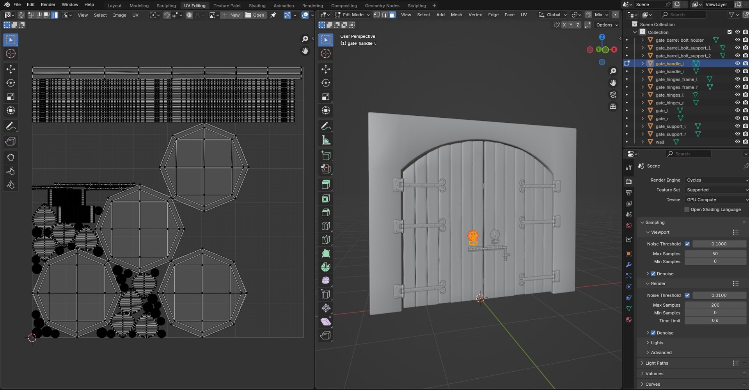This screenshot has width=749, height=390.
Task: Switch to orthographic/perspective grid view icon
Action: pos(613,106)
